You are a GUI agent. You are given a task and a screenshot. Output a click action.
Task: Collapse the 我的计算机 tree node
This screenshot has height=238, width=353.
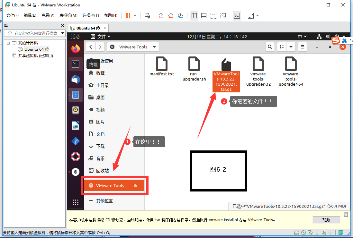[x=8, y=43]
